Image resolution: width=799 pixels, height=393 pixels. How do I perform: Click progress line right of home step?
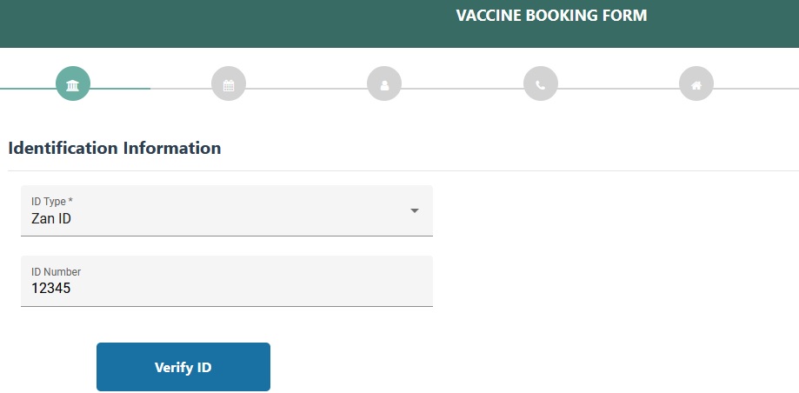(x=756, y=89)
